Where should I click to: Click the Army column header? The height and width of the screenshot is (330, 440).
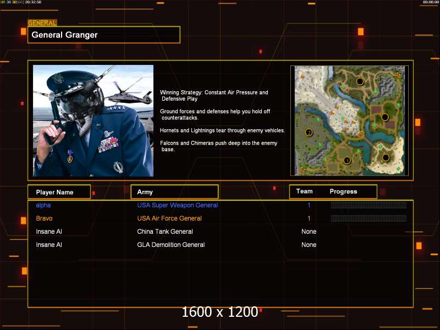(x=174, y=192)
